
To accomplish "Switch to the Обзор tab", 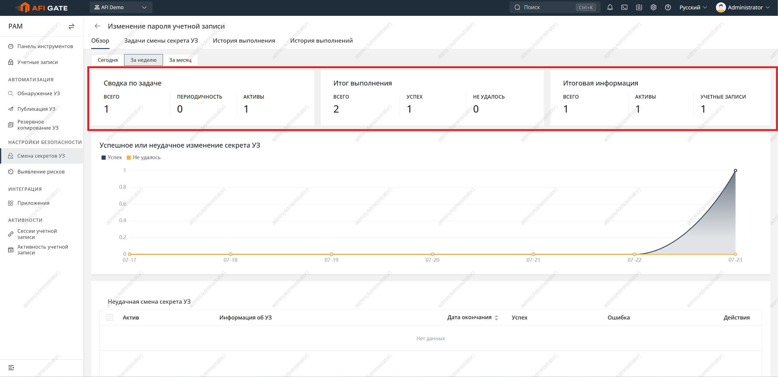I will (100, 41).
